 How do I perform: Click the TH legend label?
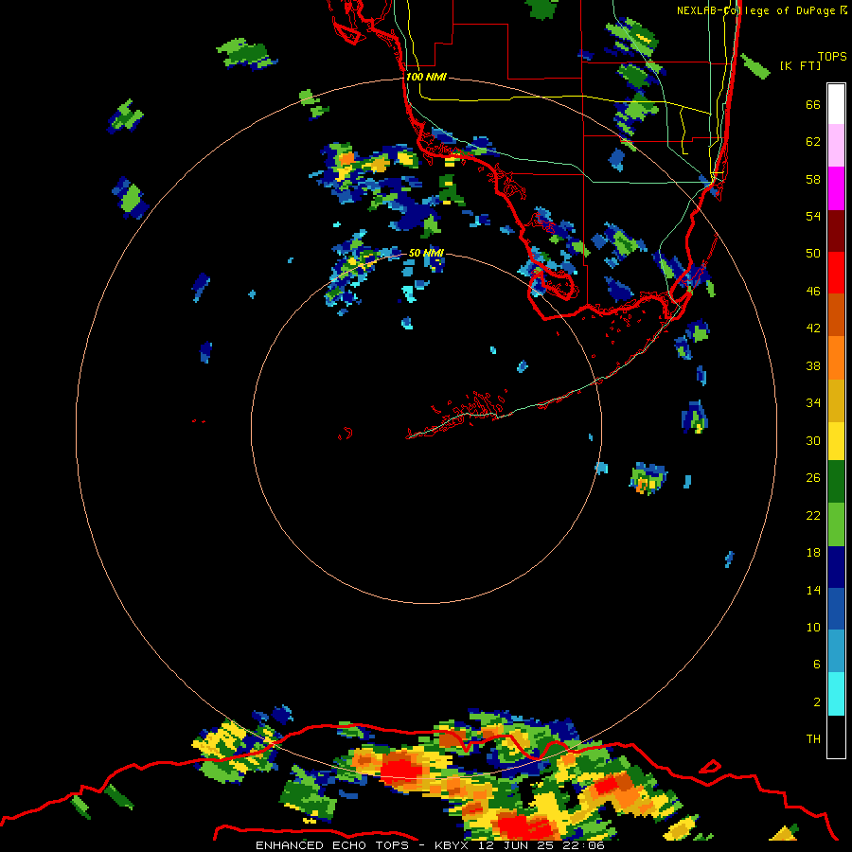click(x=813, y=739)
